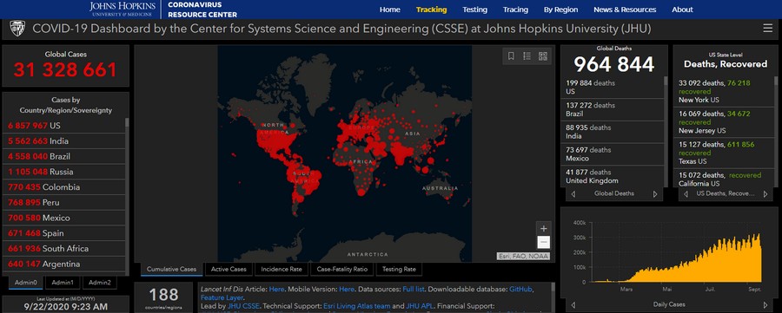Switch the region level to Admin2
Screen dimensions: 782x313
coord(100,283)
